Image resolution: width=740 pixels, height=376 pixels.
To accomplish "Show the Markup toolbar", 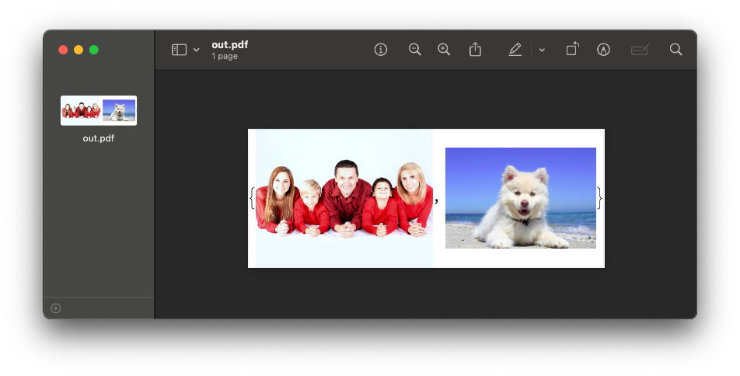I will (x=603, y=50).
